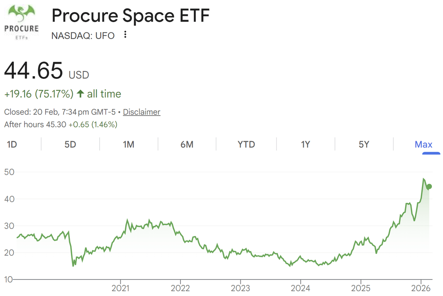The height and width of the screenshot is (296, 443).
Task: Click the NASDAQ: UFO ticker text
Action: 83,35
